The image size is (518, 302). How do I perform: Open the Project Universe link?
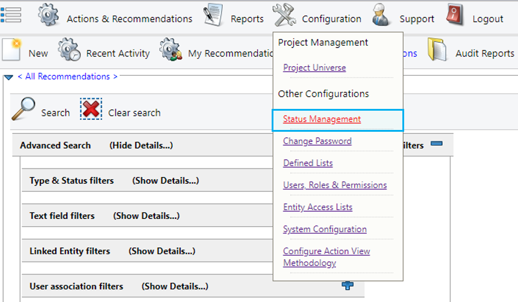[x=314, y=67]
